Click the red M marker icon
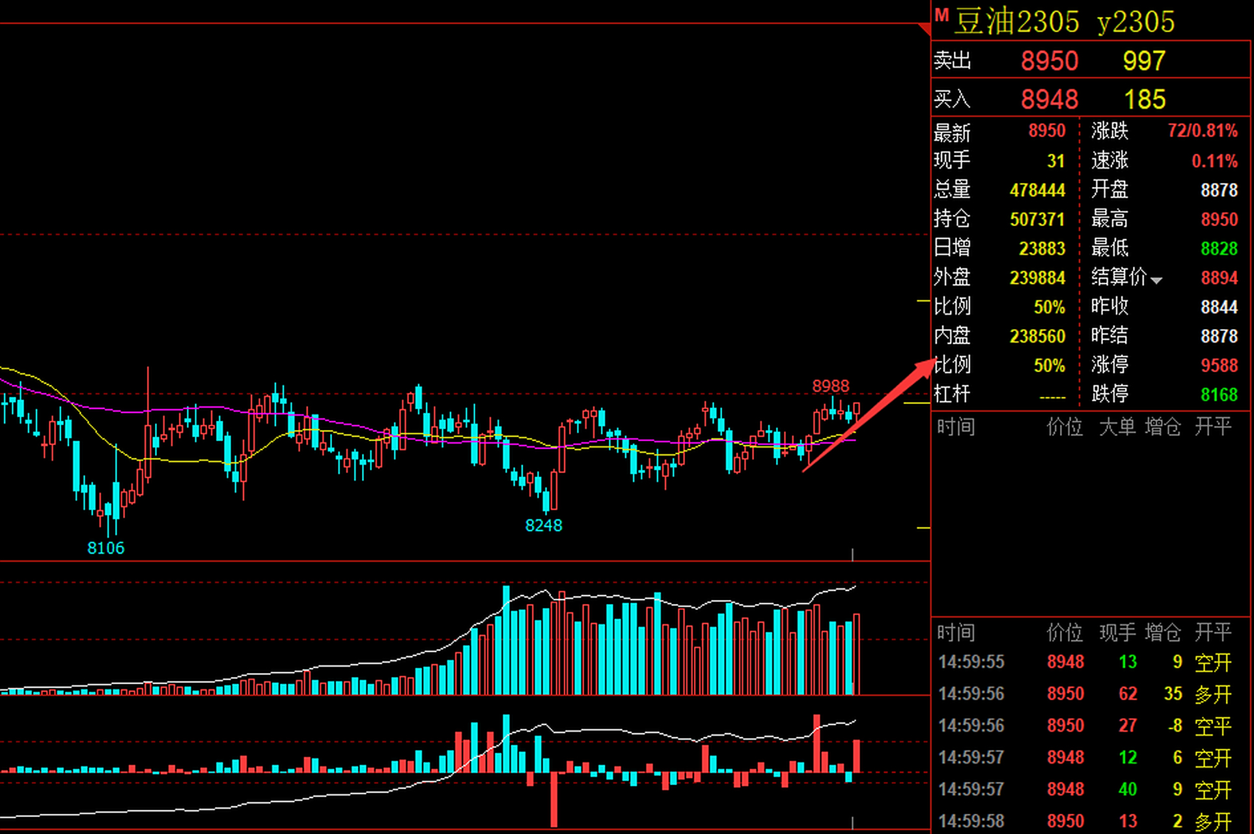 coord(941,14)
